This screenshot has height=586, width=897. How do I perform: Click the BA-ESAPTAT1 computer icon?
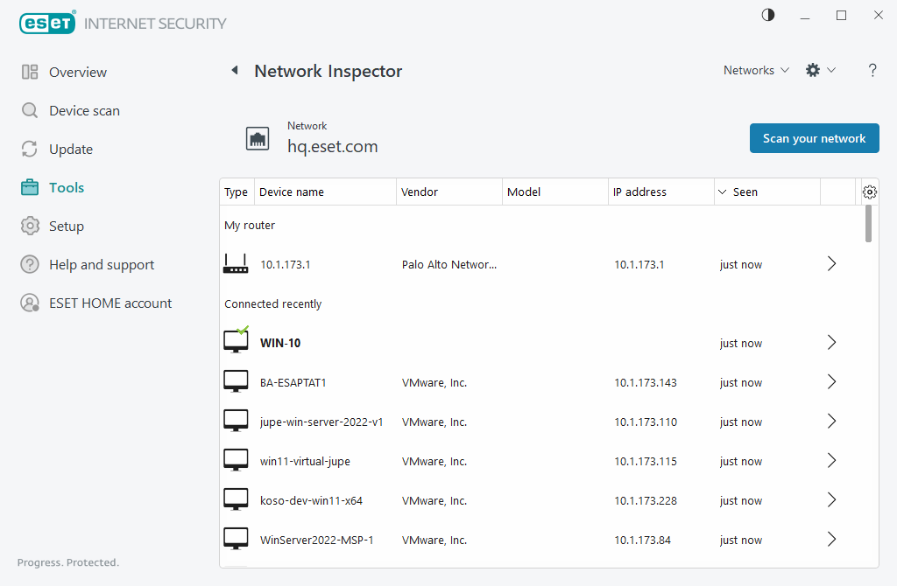[236, 381]
